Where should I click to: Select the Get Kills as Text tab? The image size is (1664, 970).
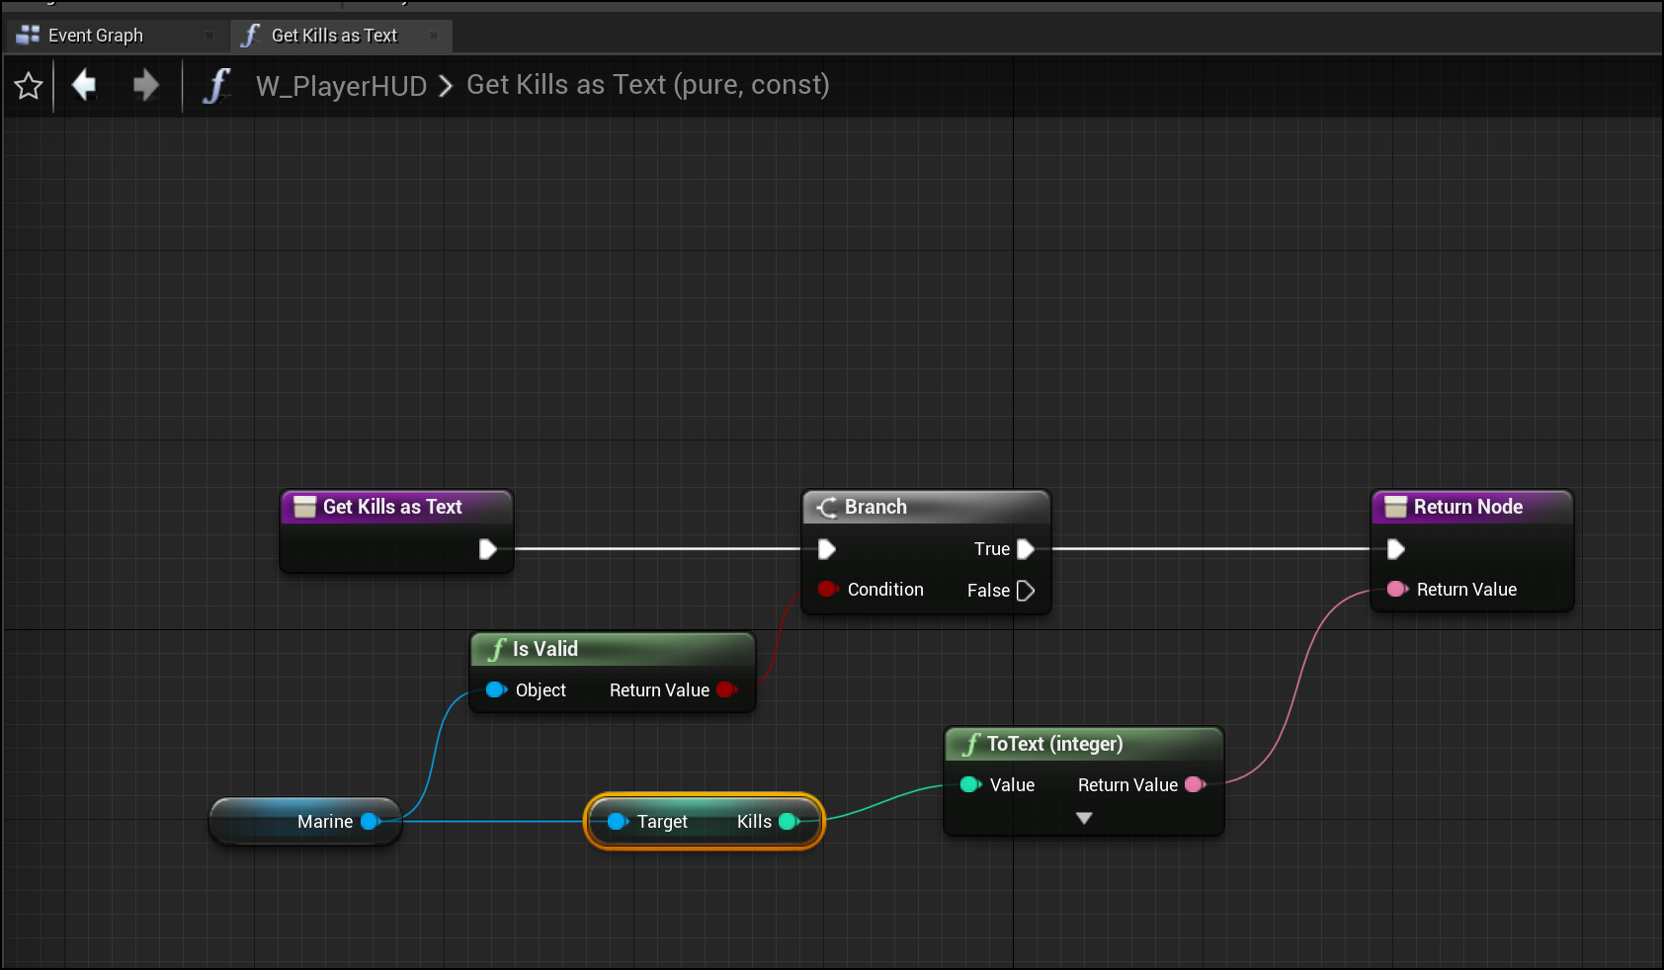tap(334, 36)
